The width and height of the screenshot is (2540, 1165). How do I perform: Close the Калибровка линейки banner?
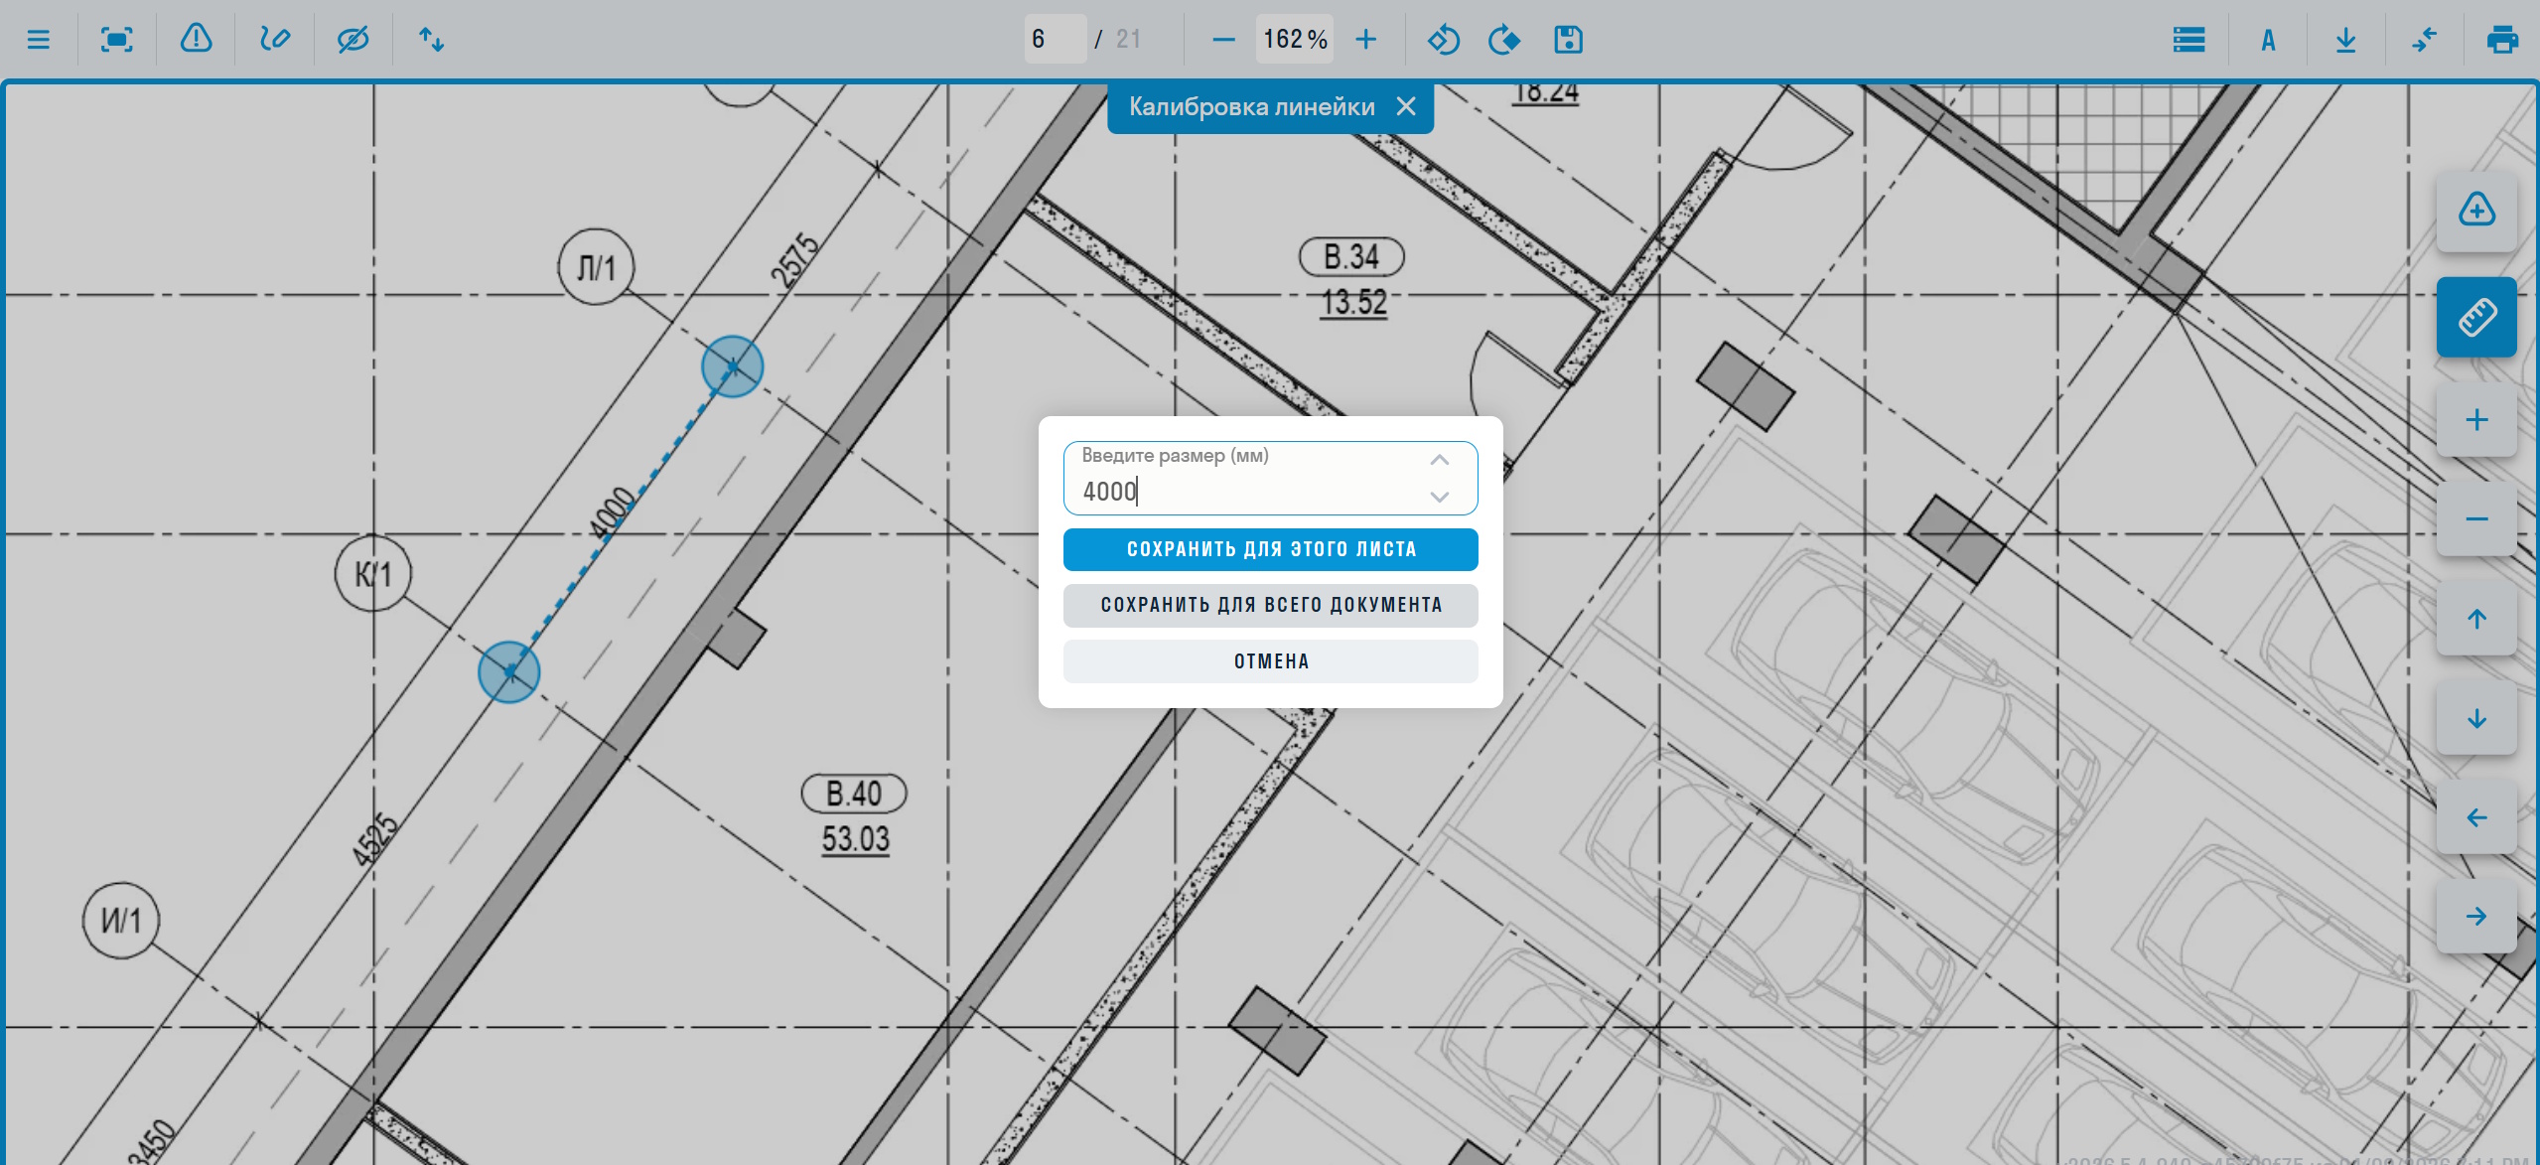(x=1406, y=106)
